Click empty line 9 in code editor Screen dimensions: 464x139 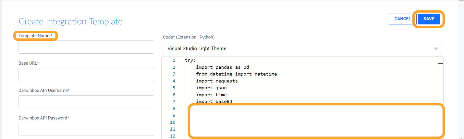pos(311,115)
